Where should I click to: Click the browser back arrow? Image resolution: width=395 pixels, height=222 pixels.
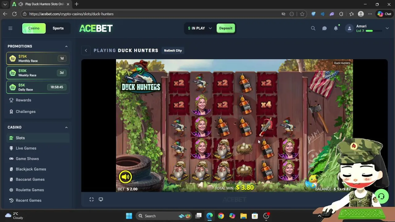(x=5, y=14)
